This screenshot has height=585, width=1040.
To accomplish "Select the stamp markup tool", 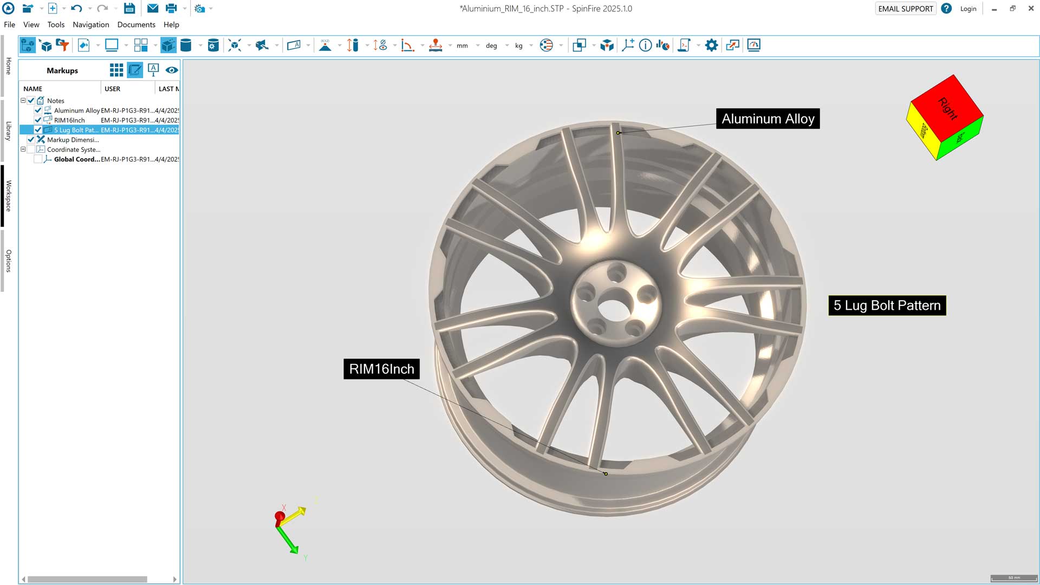I will click(x=435, y=45).
